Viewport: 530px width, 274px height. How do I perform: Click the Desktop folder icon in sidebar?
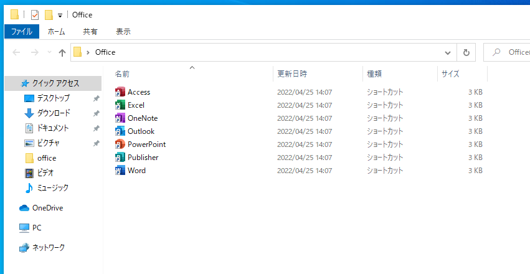pyautogui.click(x=29, y=98)
